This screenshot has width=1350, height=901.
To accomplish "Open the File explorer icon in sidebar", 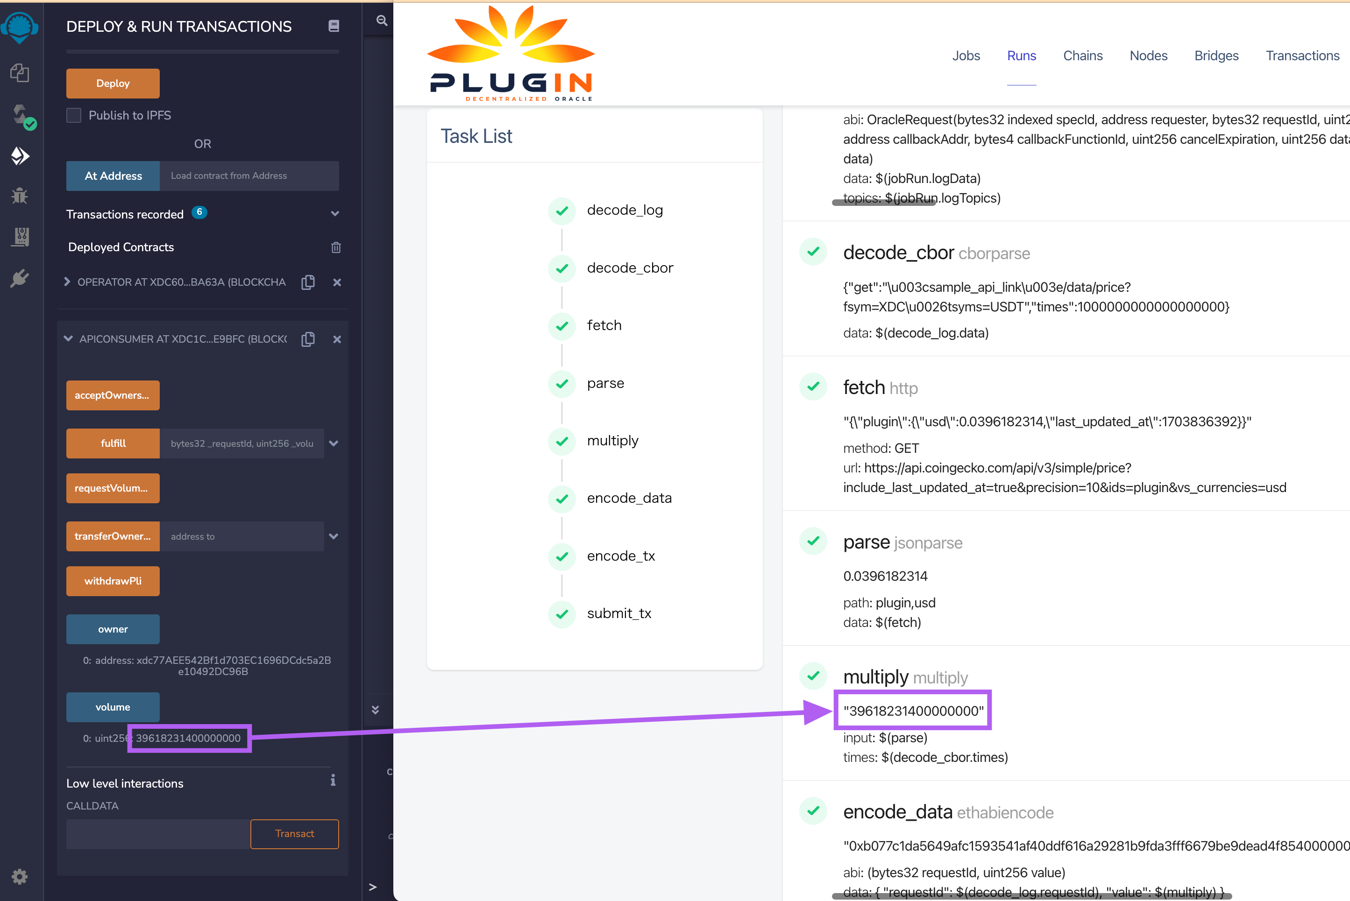I will (20, 73).
